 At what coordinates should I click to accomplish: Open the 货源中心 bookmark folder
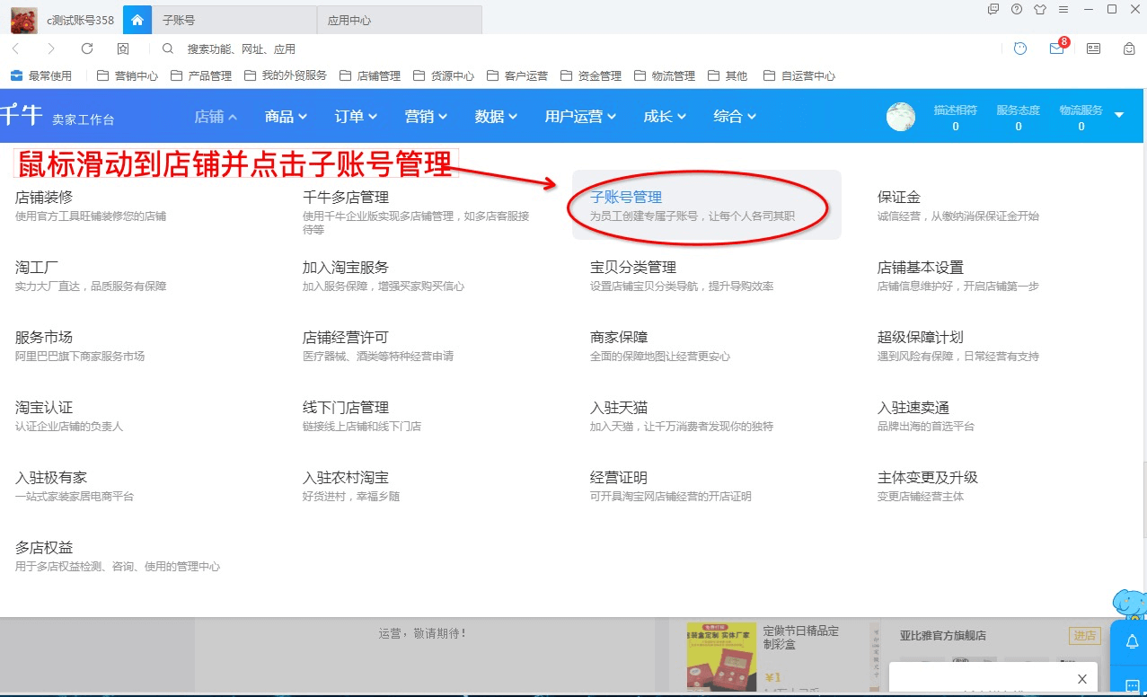tap(443, 75)
